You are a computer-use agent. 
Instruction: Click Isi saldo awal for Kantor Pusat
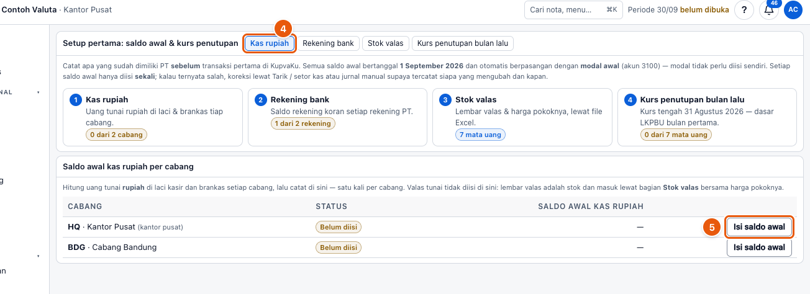(759, 227)
